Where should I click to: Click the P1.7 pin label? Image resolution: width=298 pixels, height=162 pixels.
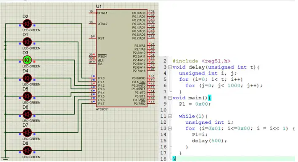(x=101, y=104)
